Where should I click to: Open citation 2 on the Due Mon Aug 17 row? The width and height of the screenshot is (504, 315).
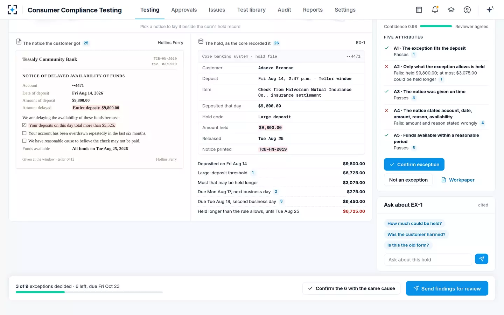point(276,191)
